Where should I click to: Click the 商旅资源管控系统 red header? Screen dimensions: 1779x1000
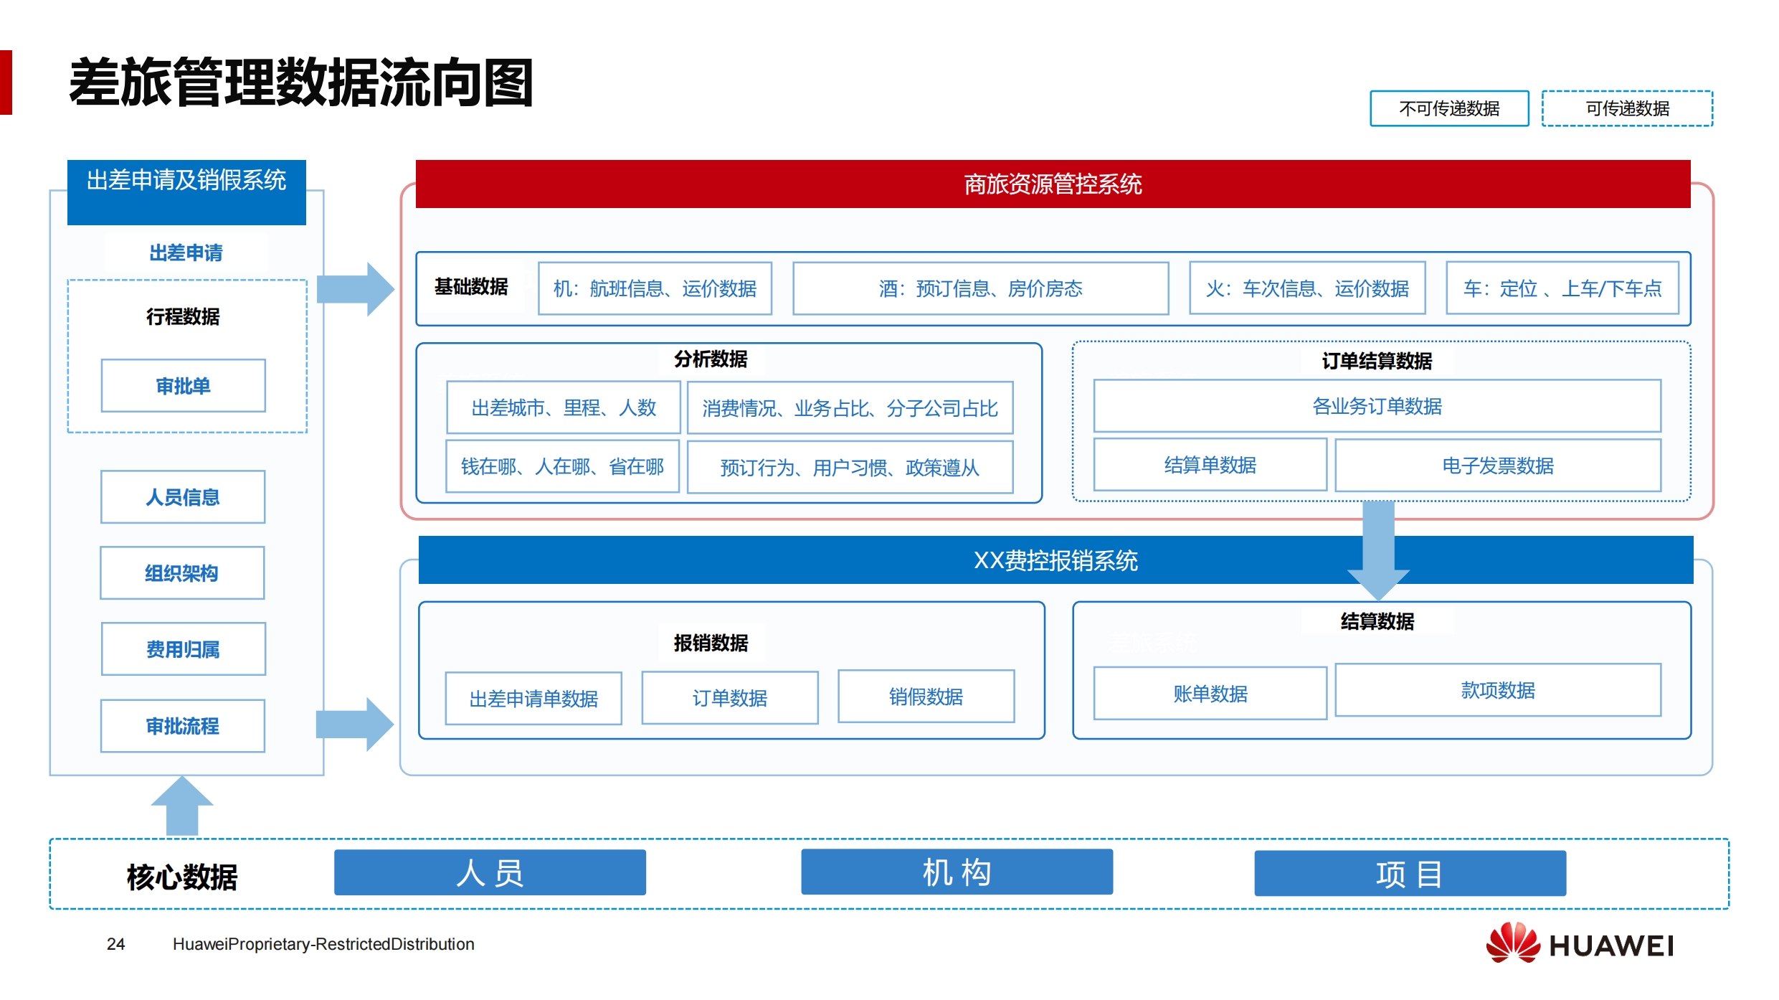[1053, 184]
